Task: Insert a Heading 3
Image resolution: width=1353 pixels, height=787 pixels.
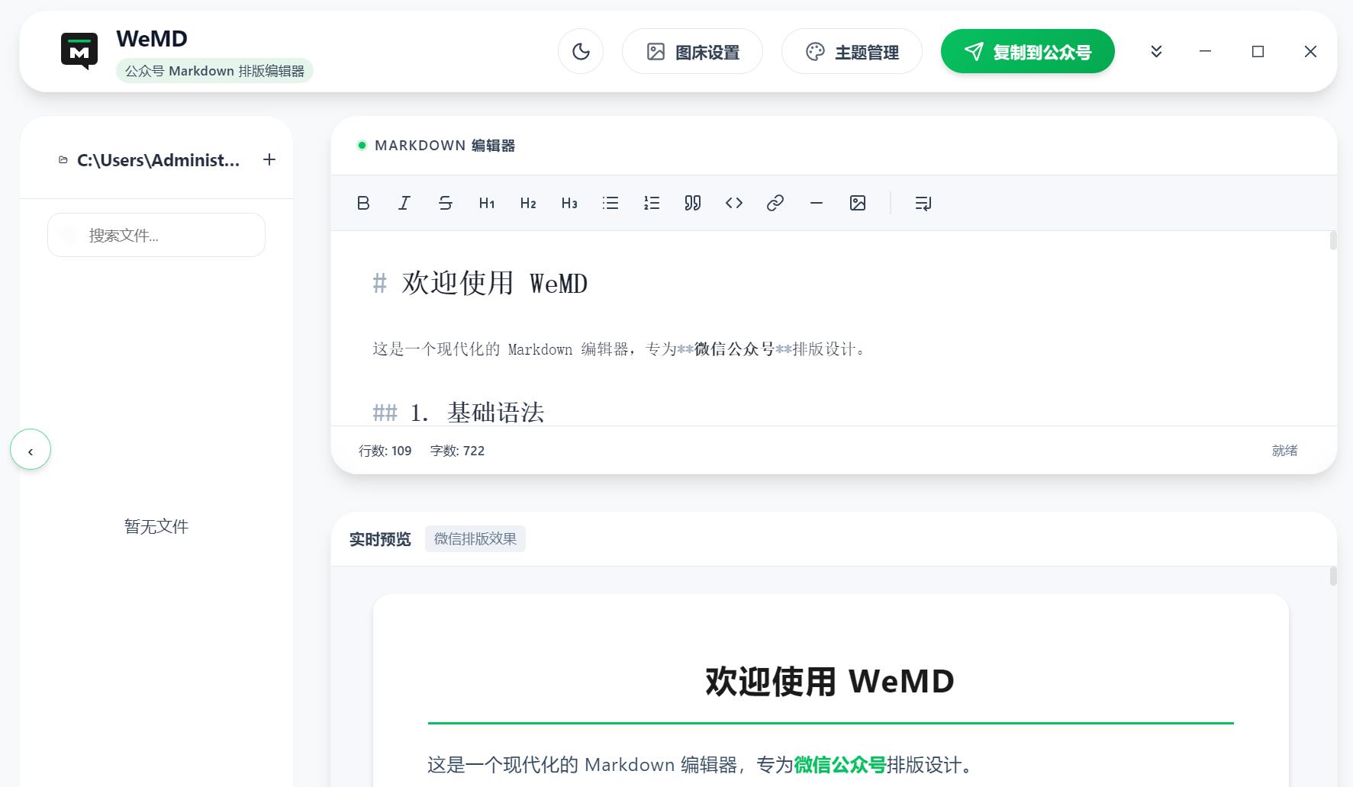Action: (569, 203)
